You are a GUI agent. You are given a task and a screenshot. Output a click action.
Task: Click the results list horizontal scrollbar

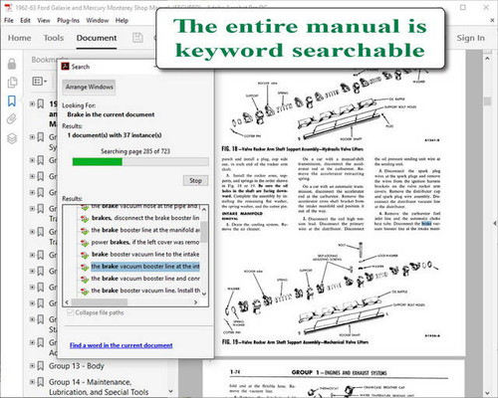tap(131, 302)
